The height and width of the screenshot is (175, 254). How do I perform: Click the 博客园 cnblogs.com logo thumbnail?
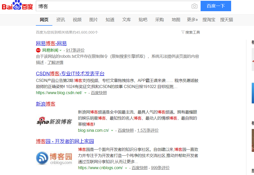54,158
